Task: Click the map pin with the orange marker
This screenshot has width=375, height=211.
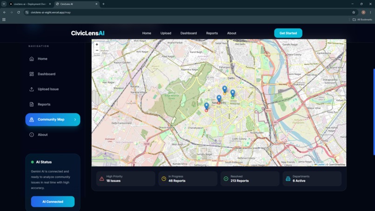Action: tap(225, 90)
